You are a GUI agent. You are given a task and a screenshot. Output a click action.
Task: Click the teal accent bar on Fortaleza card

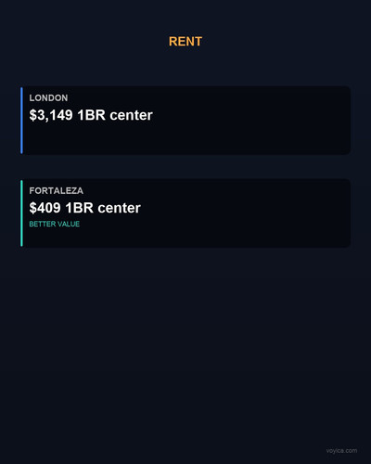pyautogui.click(x=21, y=213)
